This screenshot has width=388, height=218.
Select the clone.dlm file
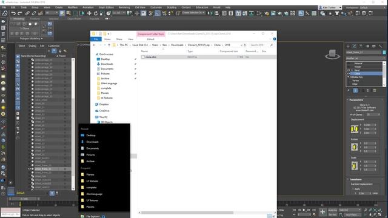pos(151,57)
